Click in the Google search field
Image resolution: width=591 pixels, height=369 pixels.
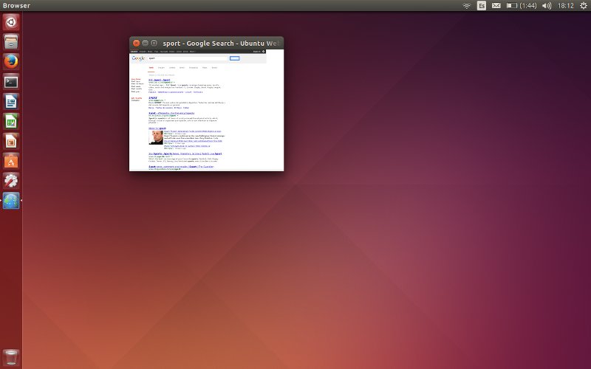point(188,58)
